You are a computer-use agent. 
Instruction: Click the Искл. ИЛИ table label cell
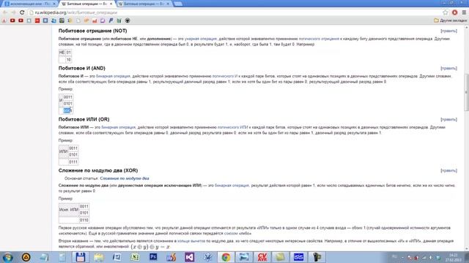[69, 210]
